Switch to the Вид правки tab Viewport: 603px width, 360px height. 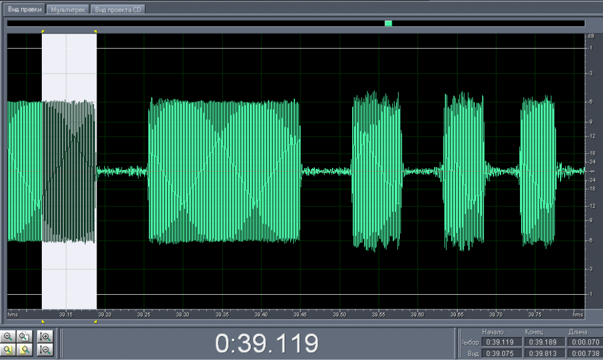tap(25, 10)
